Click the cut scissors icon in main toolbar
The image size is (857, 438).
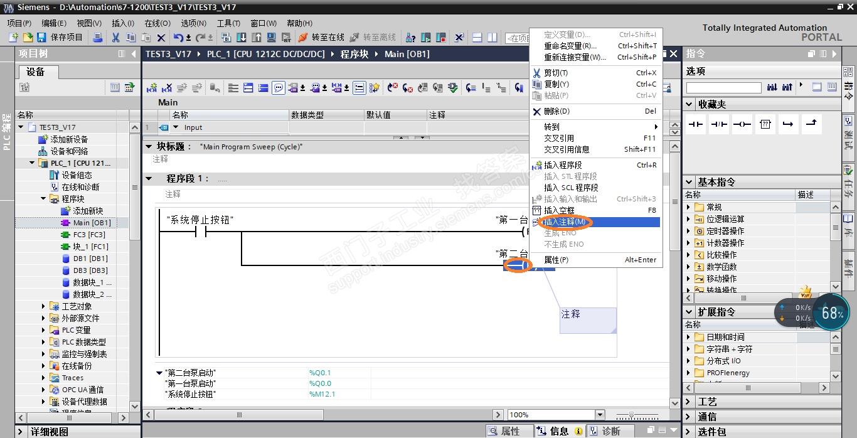[x=116, y=38]
